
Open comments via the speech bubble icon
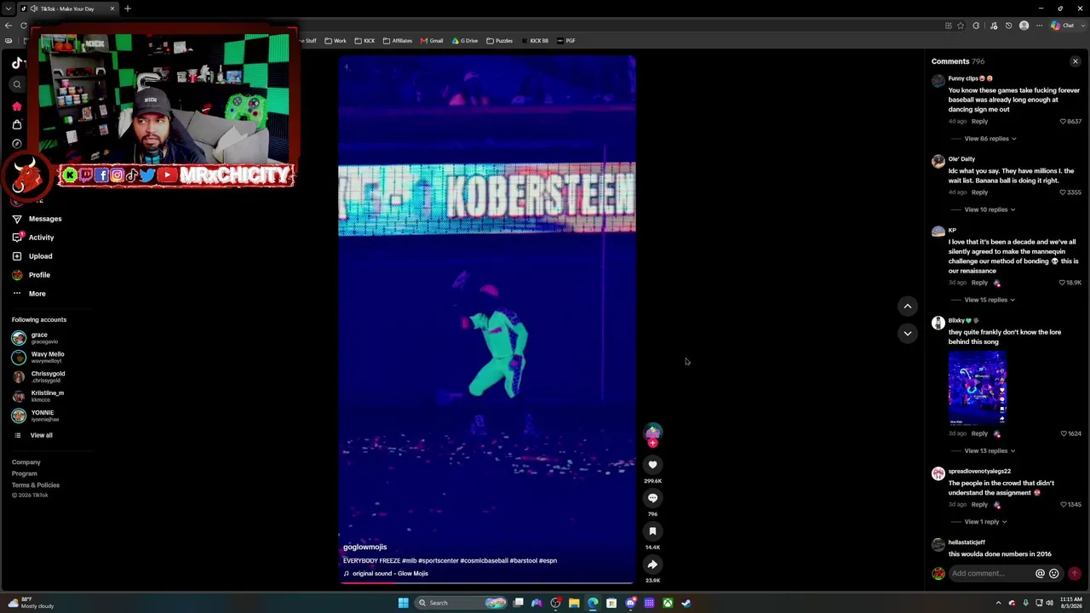pos(652,498)
